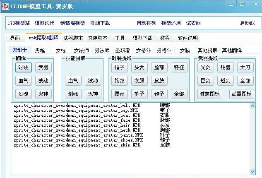Open the 时装脚本 tab

click(97, 38)
